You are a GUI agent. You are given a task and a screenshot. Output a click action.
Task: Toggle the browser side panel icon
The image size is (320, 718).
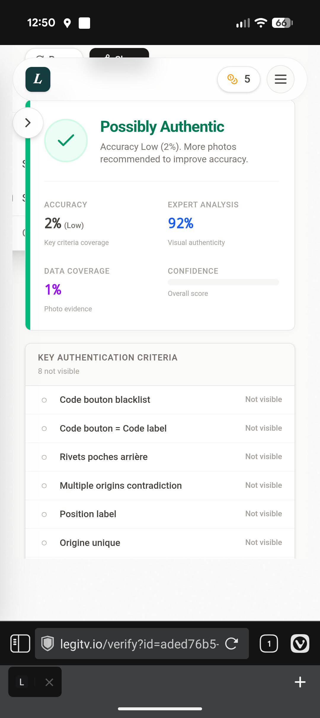tap(20, 644)
